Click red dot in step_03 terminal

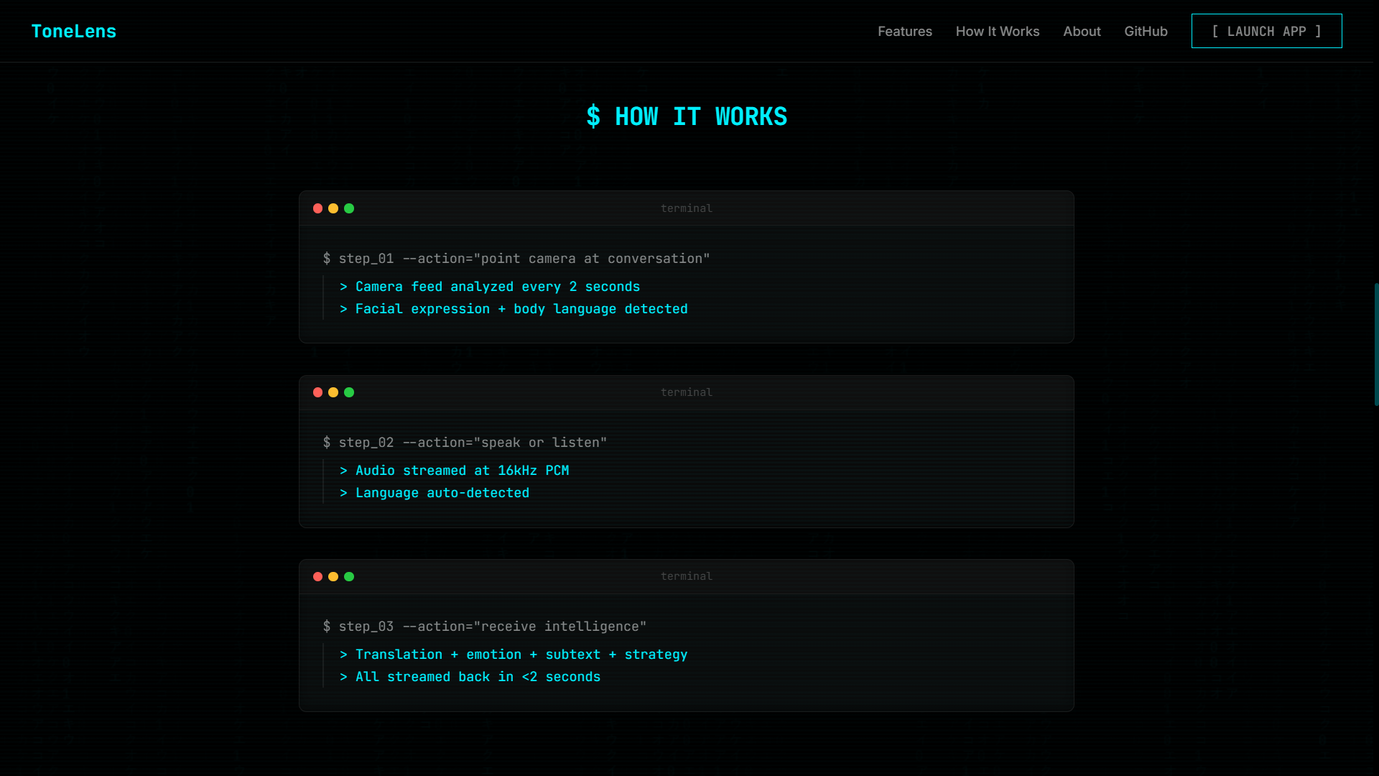coord(317,576)
